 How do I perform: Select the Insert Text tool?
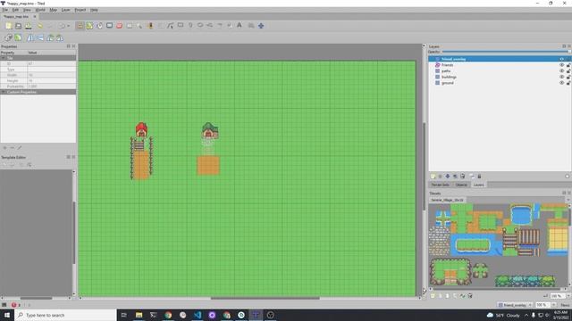tap(240, 26)
